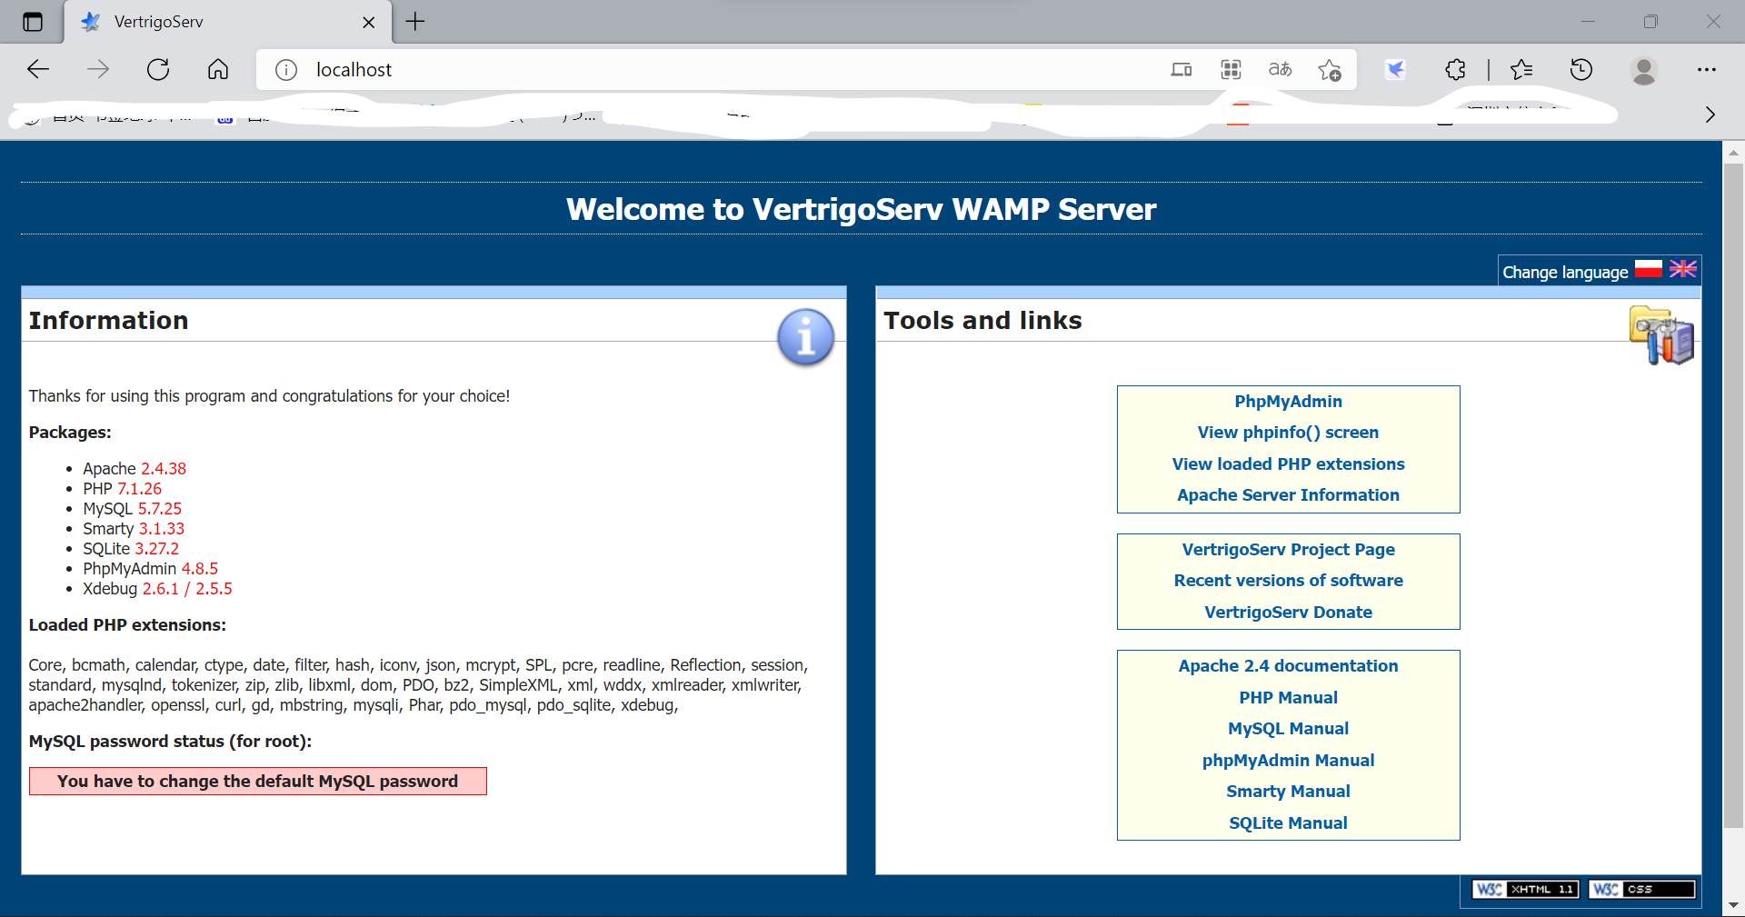Reload the localhost page
Screen dimensions: 1745x917
158,70
